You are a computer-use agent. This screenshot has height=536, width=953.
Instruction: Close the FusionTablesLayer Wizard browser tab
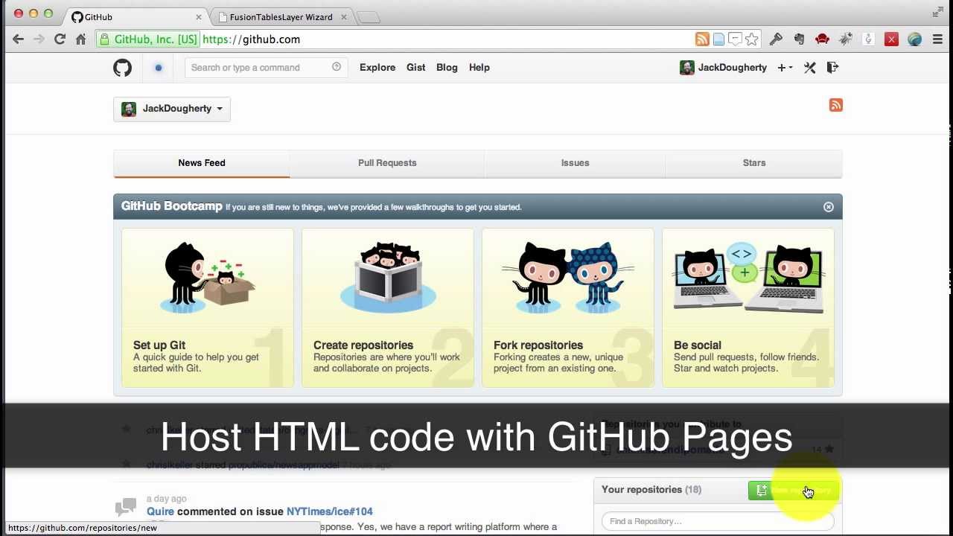(x=342, y=17)
